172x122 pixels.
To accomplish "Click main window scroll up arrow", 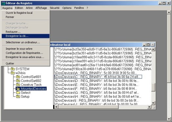I will [169, 12].
